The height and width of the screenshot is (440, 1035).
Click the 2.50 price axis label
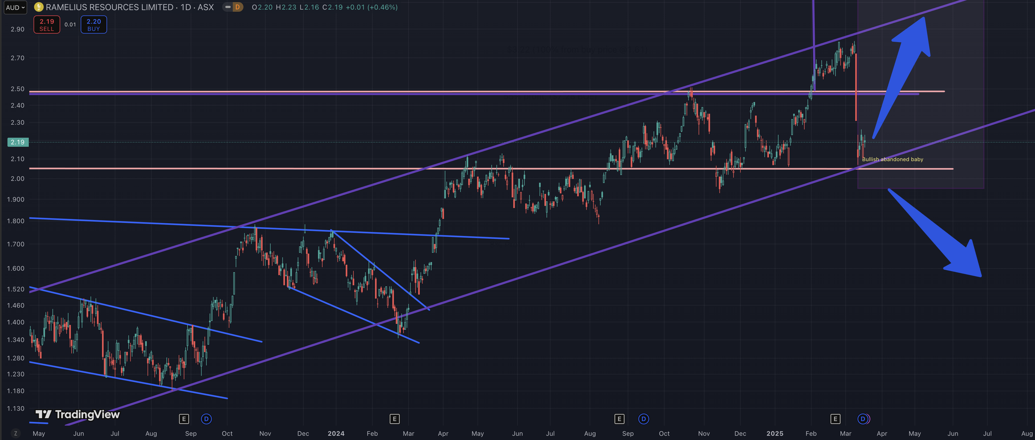[18, 89]
